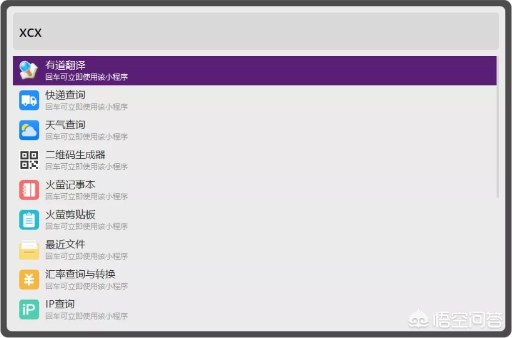Click the IP查询 IP lookup icon
Screen dimensions: 512x338
click(28, 309)
